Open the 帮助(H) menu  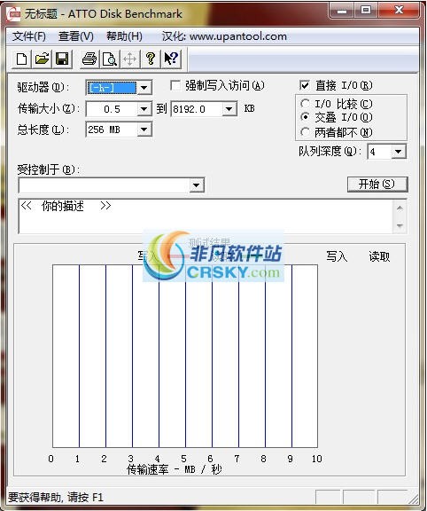pyautogui.click(x=124, y=36)
